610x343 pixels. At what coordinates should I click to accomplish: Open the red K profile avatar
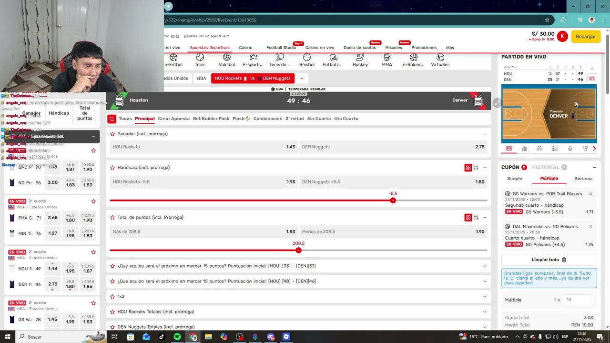pos(562,36)
